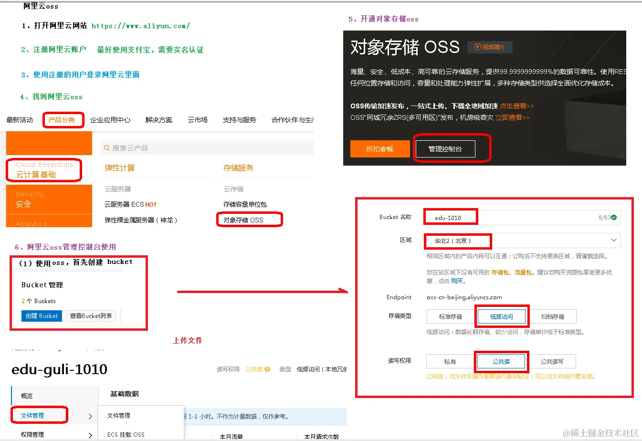
Task: Click the video play icon beside 视频简介
Action: tap(477, 47)
